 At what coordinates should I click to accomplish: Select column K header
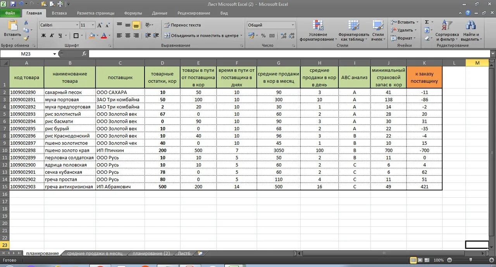[x=424, y=63]
